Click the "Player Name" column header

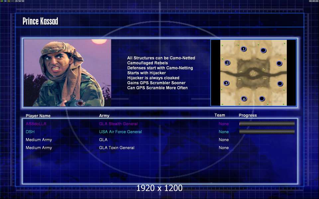coord(38,116)
